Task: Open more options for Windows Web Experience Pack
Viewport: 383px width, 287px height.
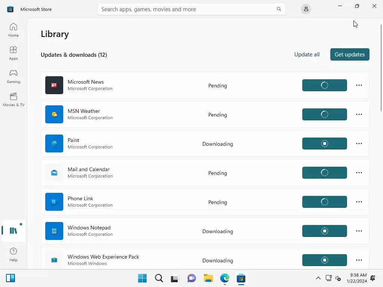Action: 359,260
